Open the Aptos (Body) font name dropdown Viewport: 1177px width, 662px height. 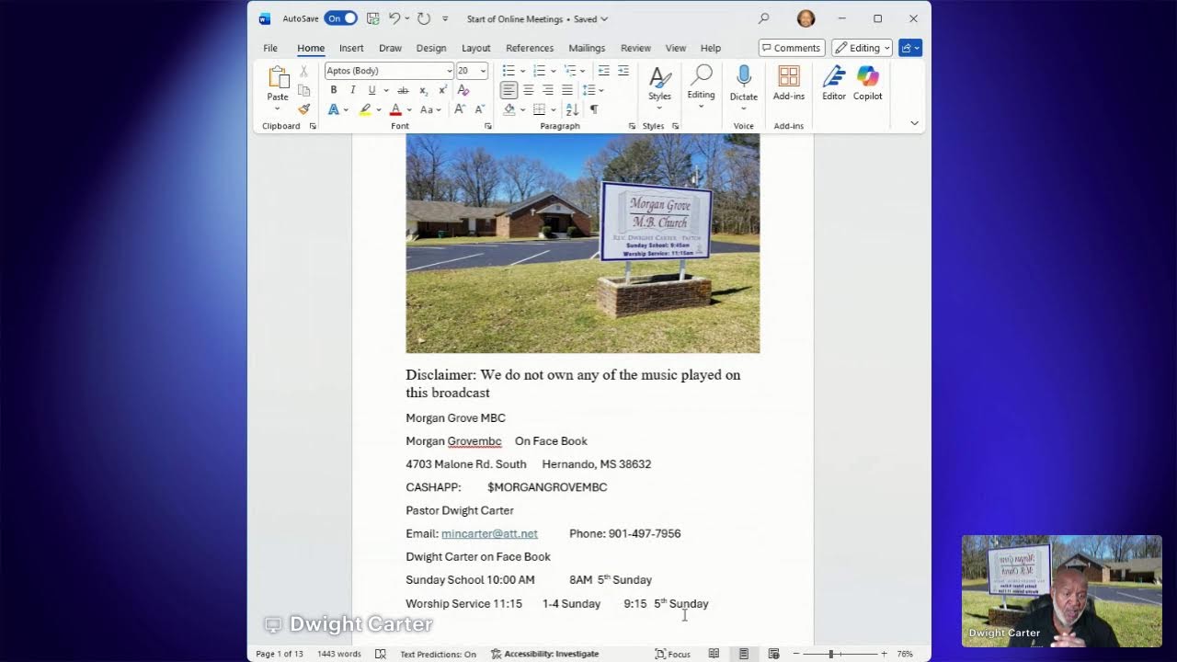449,71
